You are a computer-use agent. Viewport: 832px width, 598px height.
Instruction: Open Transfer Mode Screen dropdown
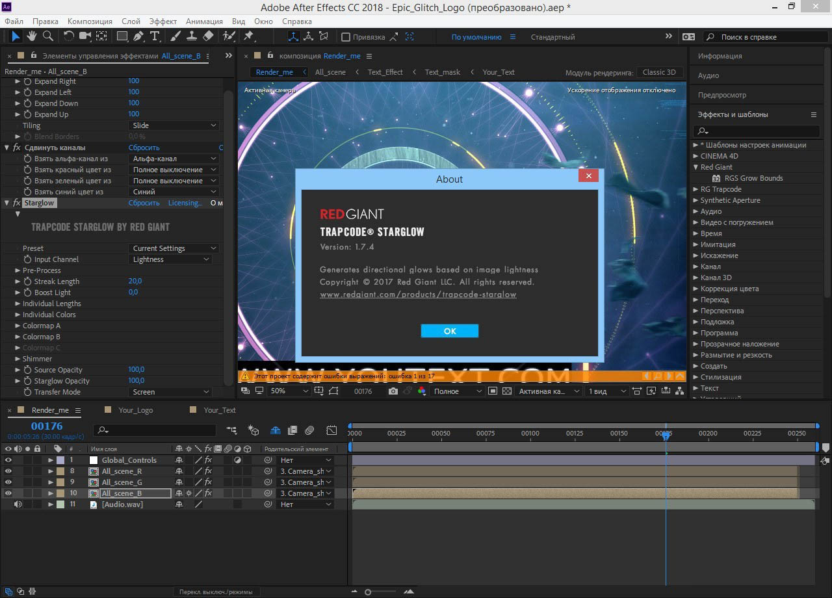(x=170, y=392)
